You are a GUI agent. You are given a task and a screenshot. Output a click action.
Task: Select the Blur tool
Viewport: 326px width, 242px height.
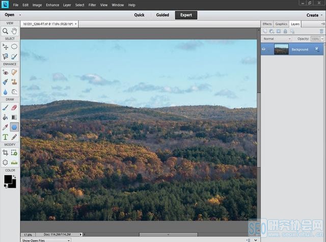(x=5, y=92)
